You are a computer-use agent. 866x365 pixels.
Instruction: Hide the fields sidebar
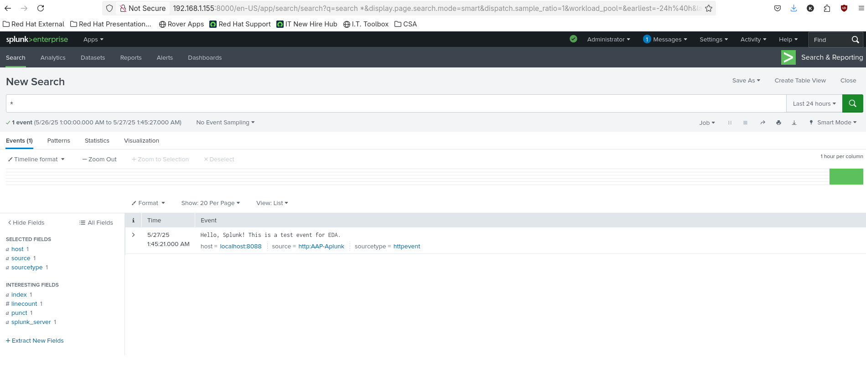pos(26,223)
